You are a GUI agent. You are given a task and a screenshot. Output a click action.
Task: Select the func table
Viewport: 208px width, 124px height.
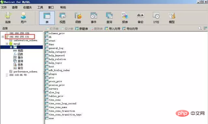(x=51, y=44)
